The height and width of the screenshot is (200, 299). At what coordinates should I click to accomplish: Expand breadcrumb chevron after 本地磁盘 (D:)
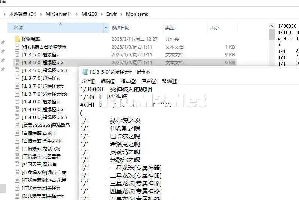41,14
